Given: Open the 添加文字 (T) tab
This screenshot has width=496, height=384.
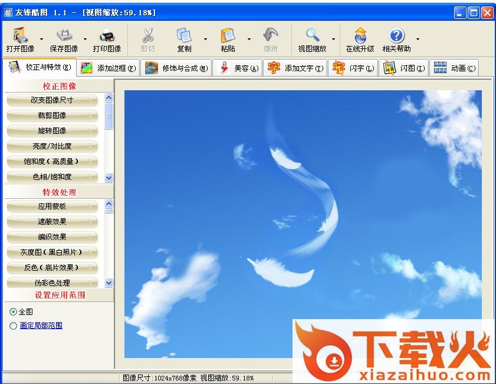Looking at the screenshot, I should point(295,68).
